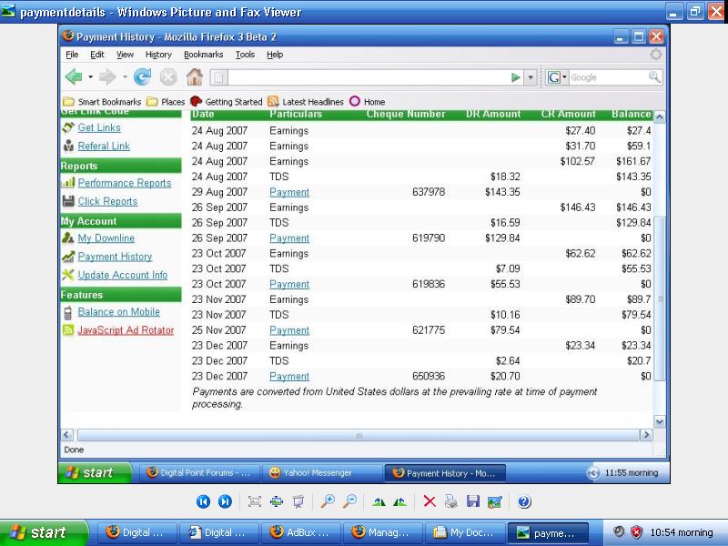Go to the next image in viewer
728x546 pixels.
tap(225, 501)
